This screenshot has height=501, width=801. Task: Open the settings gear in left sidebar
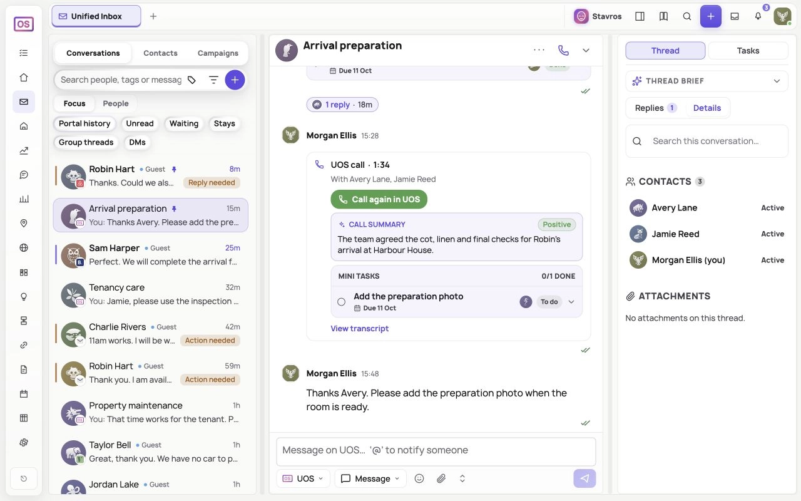coord(24,442)
